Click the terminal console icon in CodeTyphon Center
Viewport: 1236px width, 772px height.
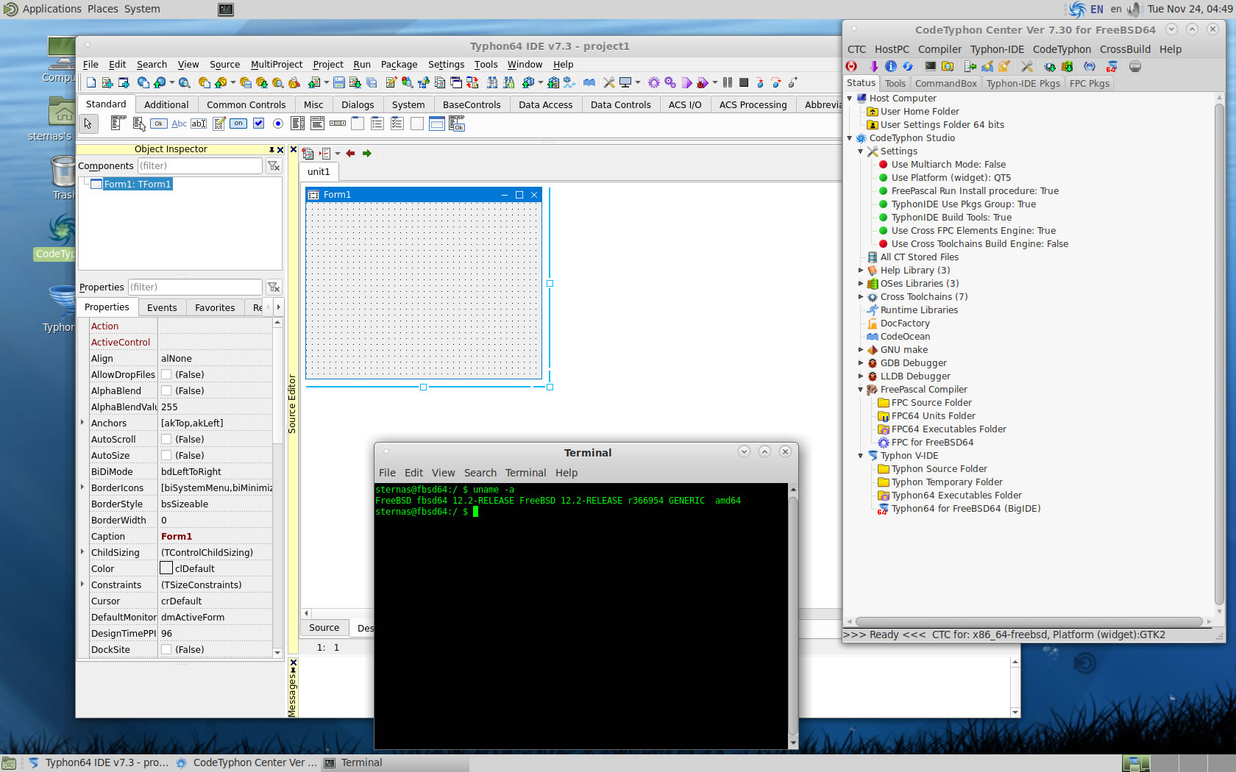[x=931, y=66]
